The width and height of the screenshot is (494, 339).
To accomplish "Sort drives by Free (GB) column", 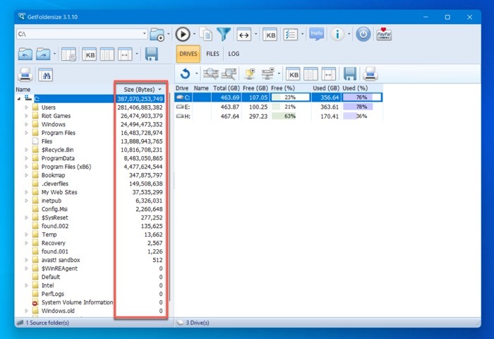I will point(255,88).
